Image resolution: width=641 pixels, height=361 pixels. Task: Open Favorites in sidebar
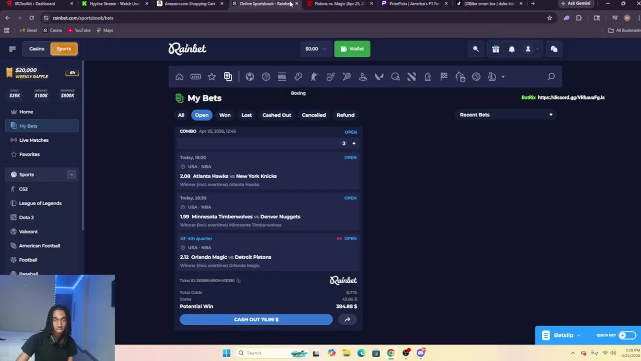pos(42,154)
